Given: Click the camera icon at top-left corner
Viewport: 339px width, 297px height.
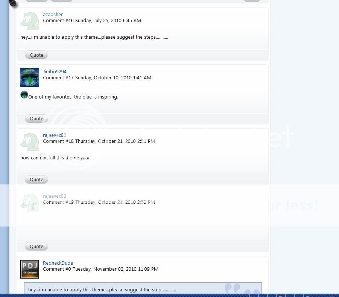Looking at the screenshot, I should 13,3.
